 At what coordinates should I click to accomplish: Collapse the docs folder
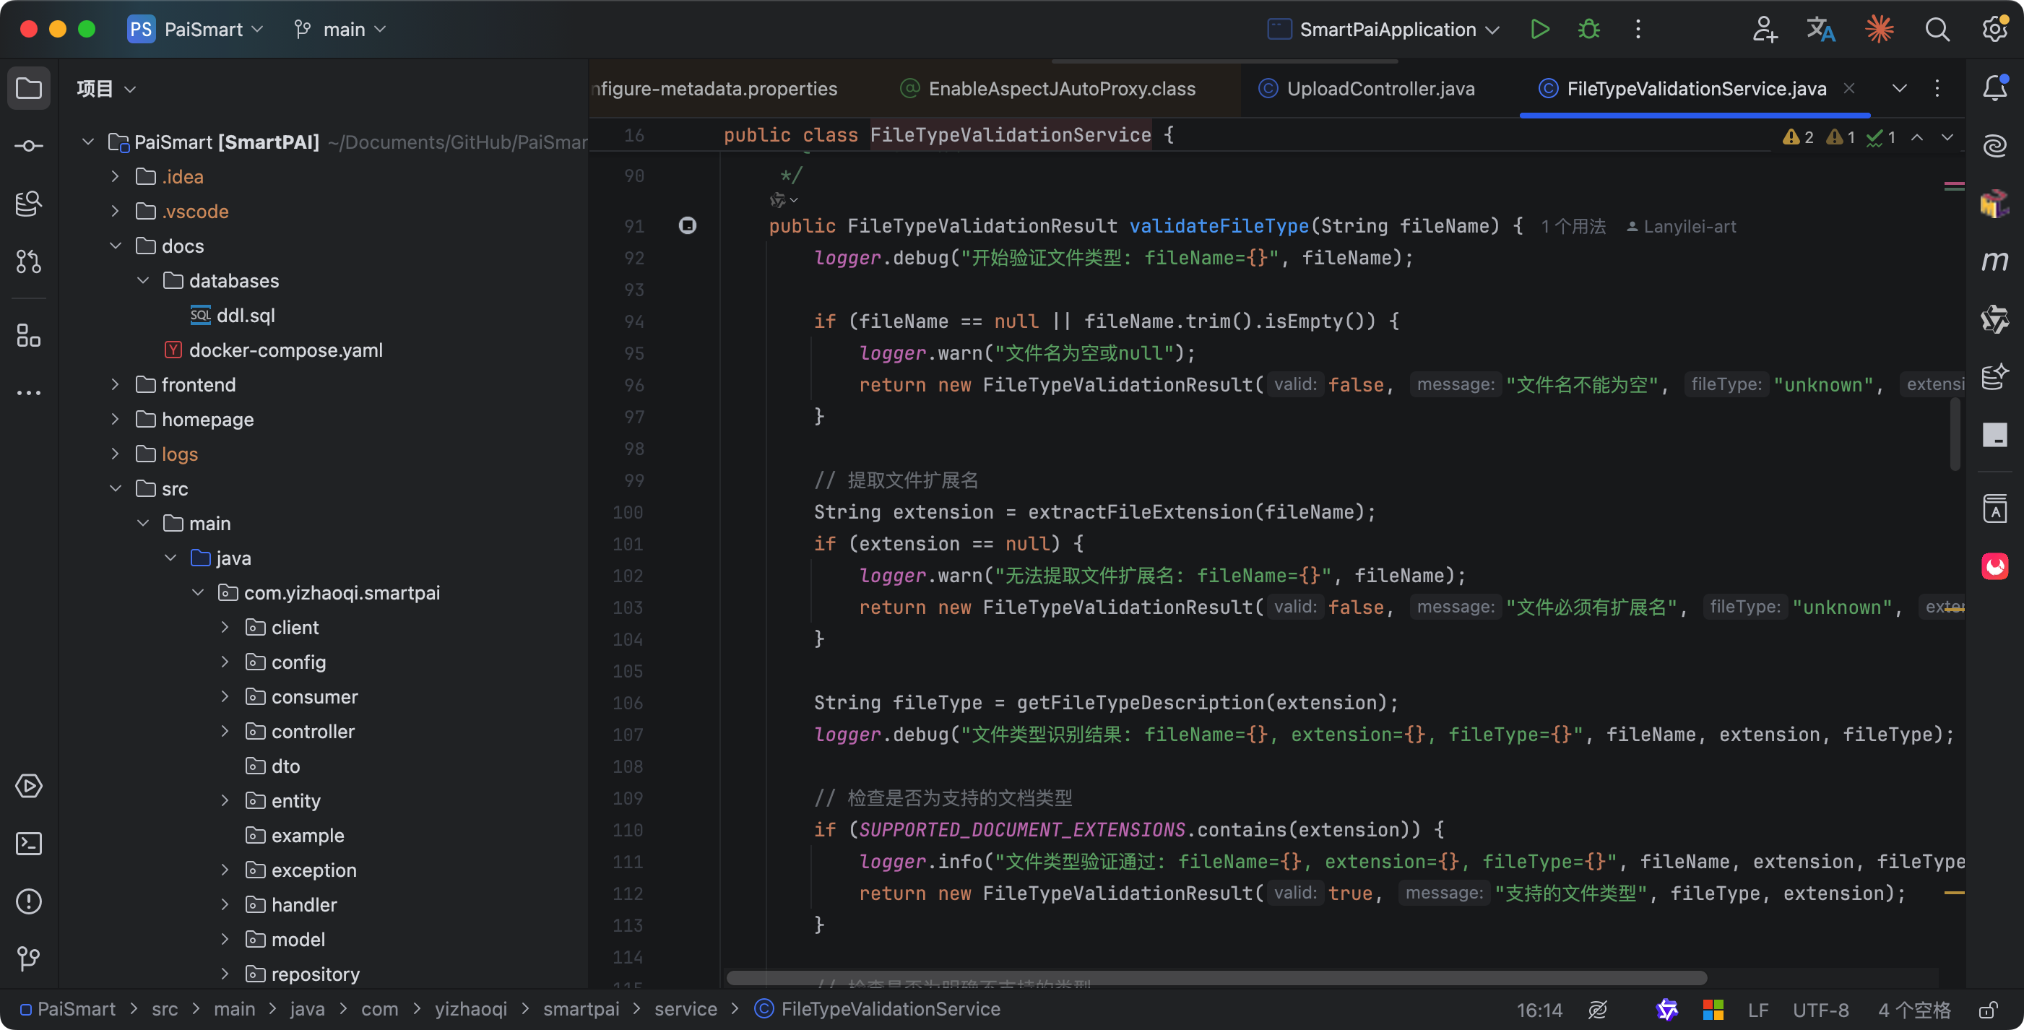(x=116, y=246)
